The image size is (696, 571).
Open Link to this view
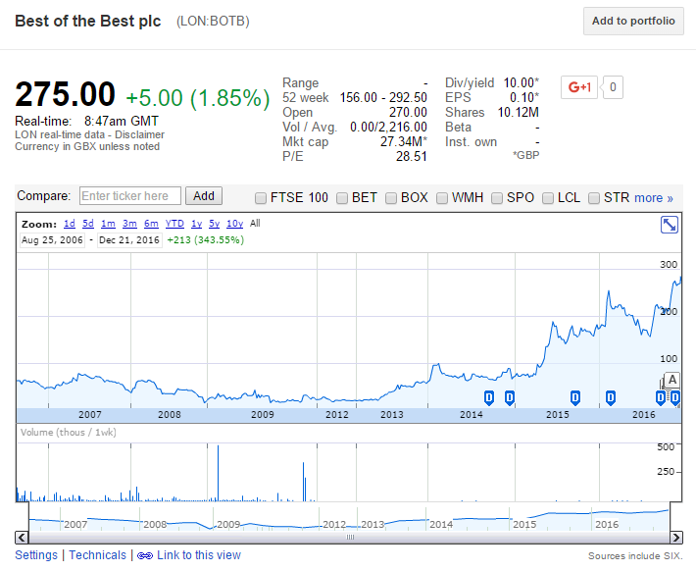(x=199, y=555)
